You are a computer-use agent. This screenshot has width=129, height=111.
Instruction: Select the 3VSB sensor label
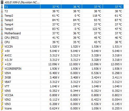(x=8, y=77)
